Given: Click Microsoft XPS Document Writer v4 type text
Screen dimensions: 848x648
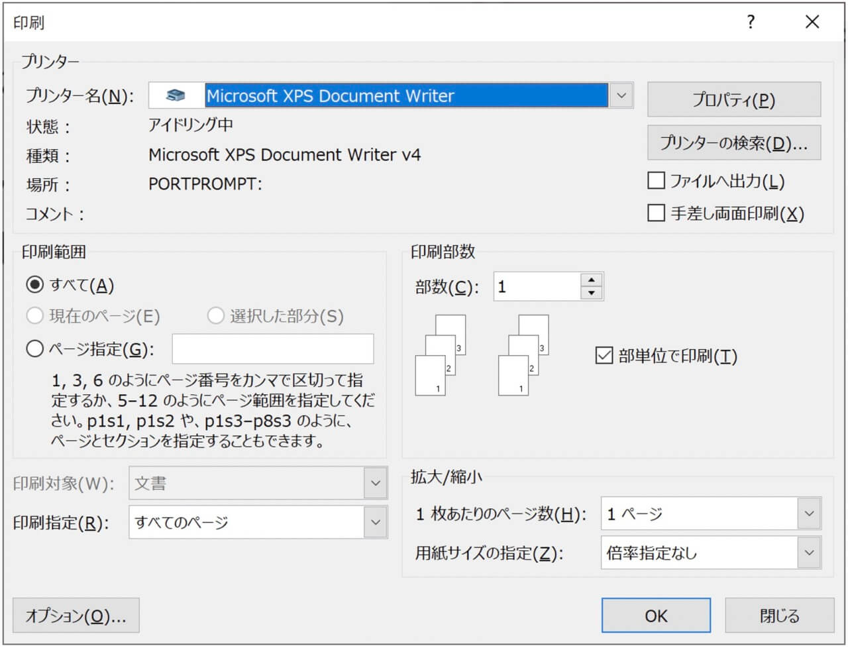Looking at the screenshot, I should click(285, 154).
